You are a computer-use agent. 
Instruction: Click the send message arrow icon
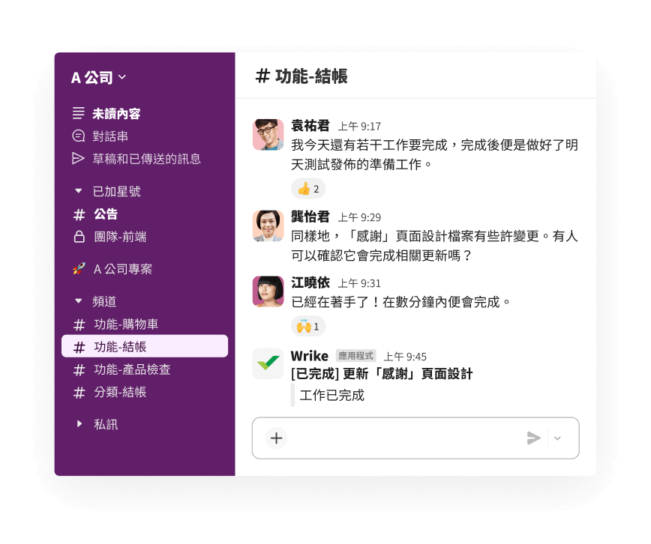[533, 438]
